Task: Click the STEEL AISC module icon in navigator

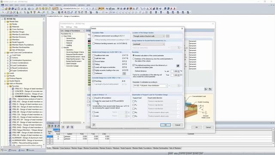Action: pos(10,102)
